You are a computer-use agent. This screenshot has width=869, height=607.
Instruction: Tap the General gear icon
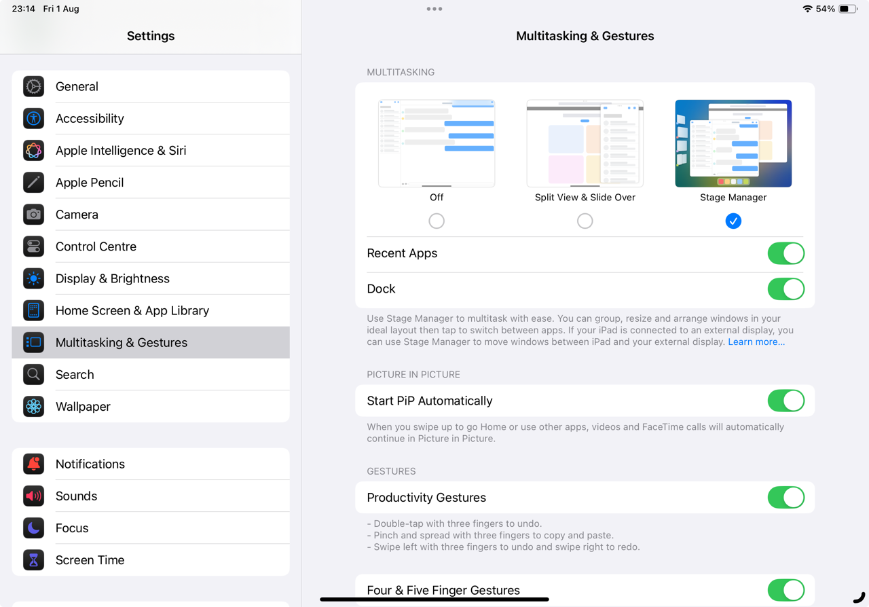tap(33, 87)
